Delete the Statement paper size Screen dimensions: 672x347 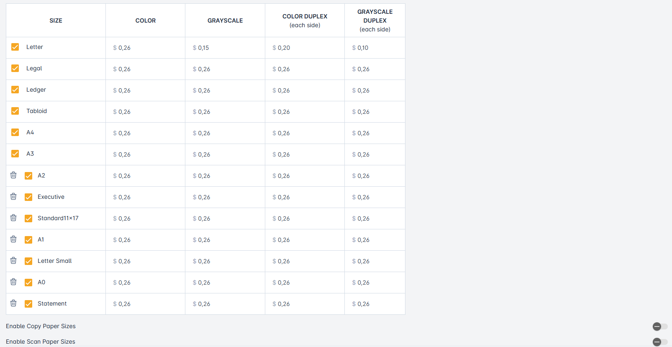(13, 303)
